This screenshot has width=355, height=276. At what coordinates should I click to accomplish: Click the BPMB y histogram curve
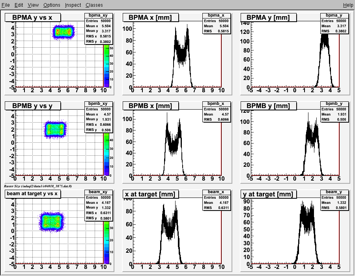coord(312,145)
